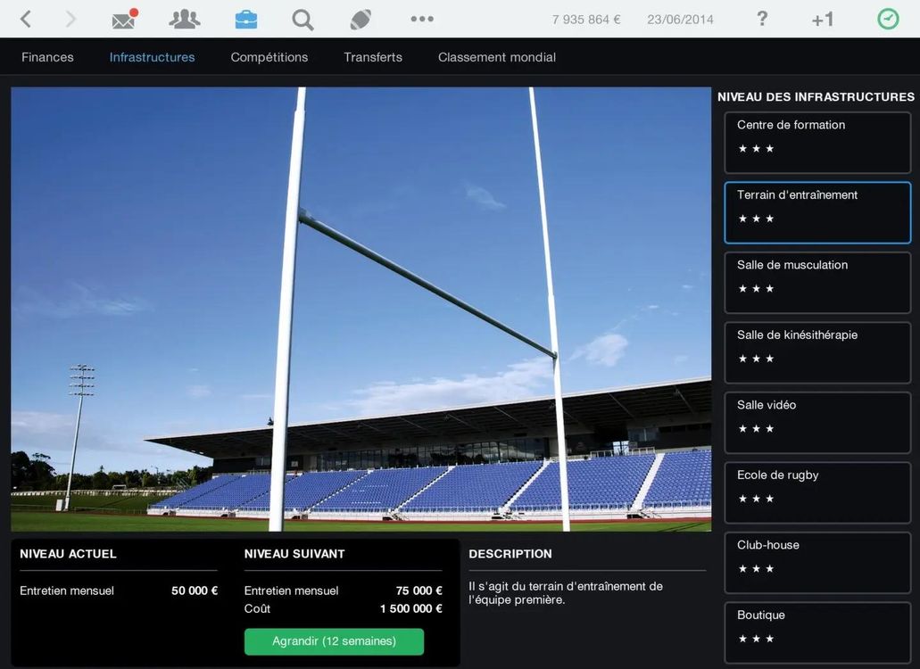Open the mail inbox icon

coord(125,19)
